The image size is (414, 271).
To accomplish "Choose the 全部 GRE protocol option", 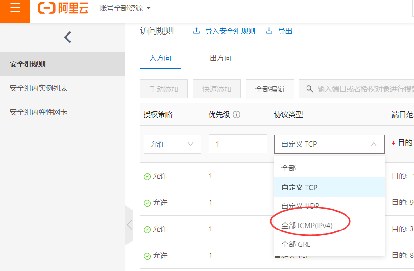I will click(x=296, y=244).
